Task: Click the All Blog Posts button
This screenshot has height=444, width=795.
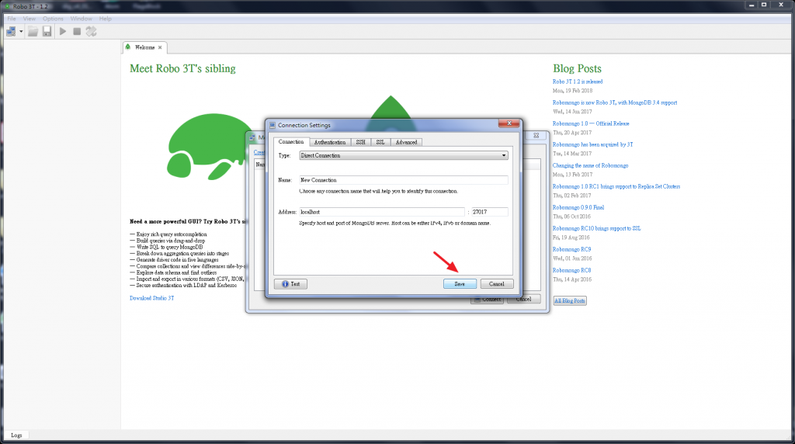Action: pyautogui.click(x=570, y=300)
